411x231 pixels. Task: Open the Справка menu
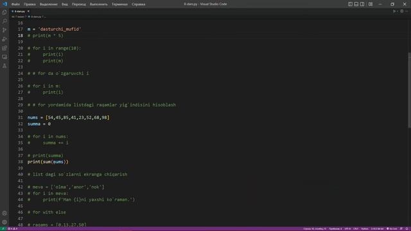pos(139,4)
